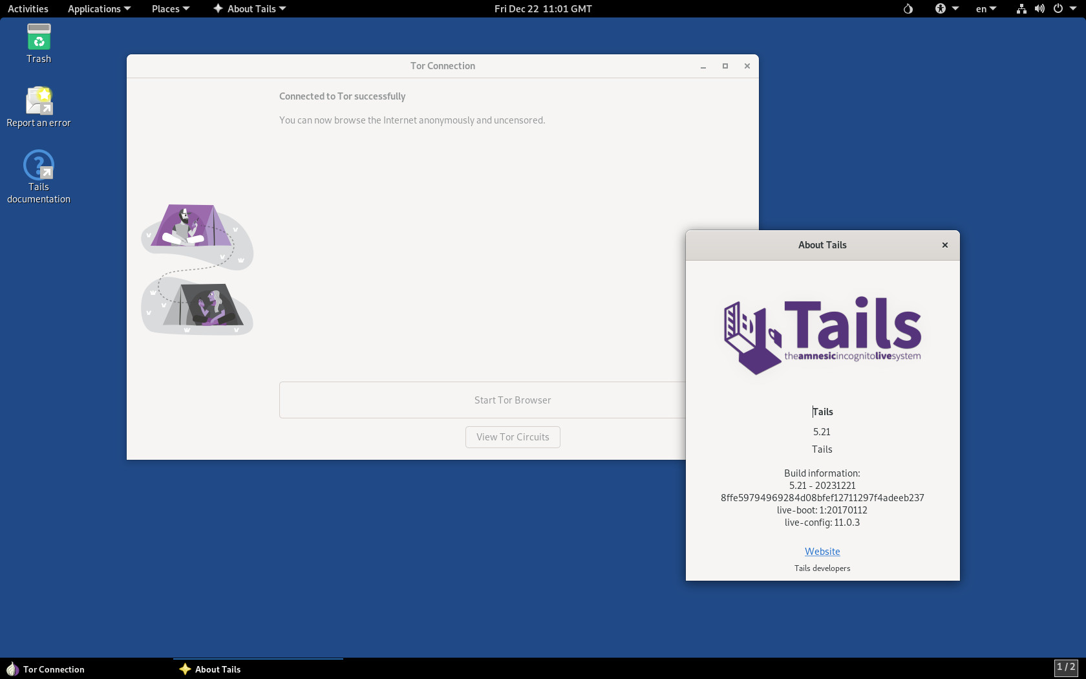Open the Report an error desktop icon
The height and width of the screenshot is (679, 1086).
(39, 107)
